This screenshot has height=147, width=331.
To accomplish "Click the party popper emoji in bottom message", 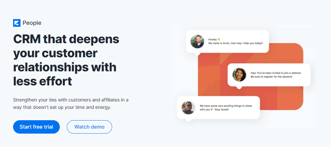I will (x=212, y=109).
